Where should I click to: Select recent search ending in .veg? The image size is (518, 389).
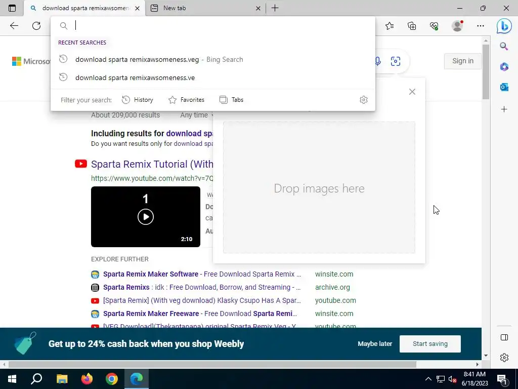(213, 60)
